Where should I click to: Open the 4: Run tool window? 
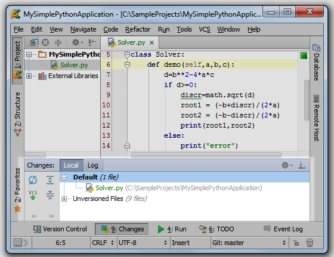click(x=172, y=229)
